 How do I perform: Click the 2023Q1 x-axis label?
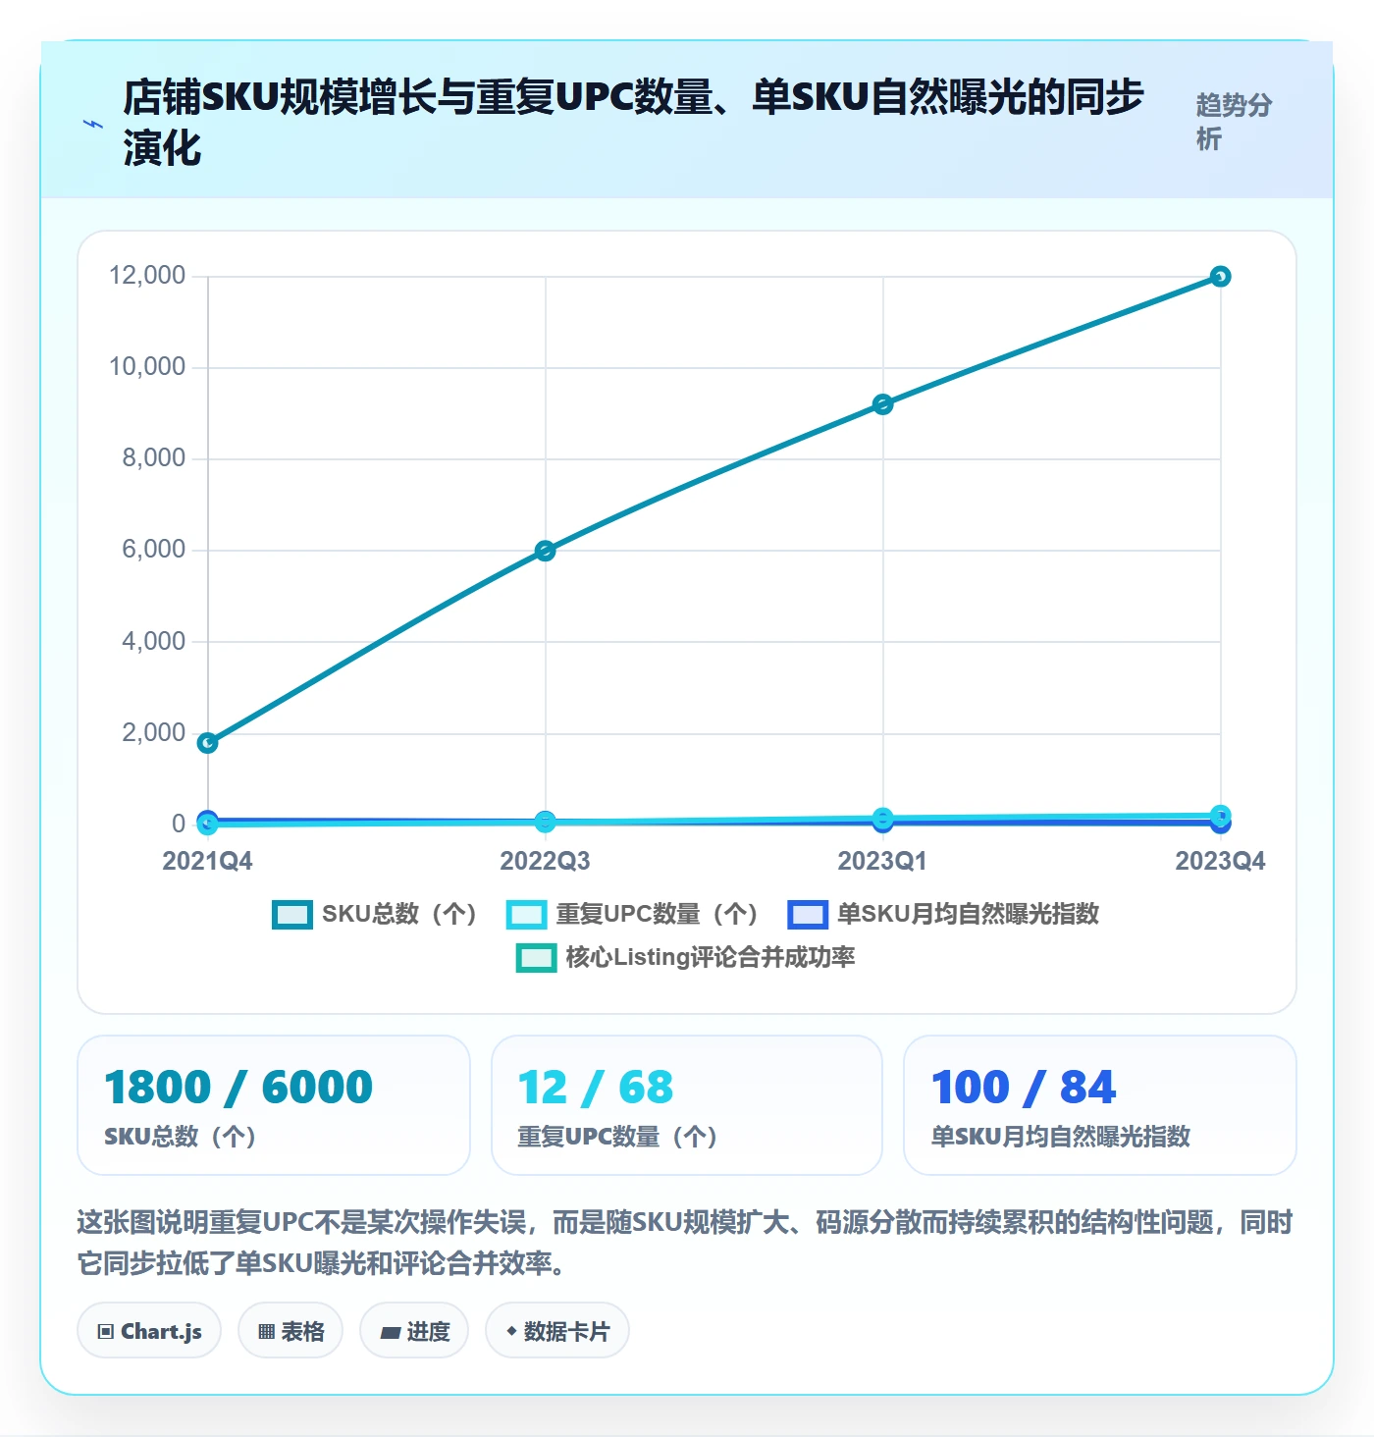tap(882, 861)
